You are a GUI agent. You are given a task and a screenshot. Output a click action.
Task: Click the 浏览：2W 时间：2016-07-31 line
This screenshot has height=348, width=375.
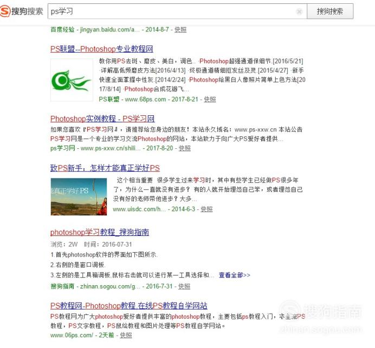tap(91, 244)
